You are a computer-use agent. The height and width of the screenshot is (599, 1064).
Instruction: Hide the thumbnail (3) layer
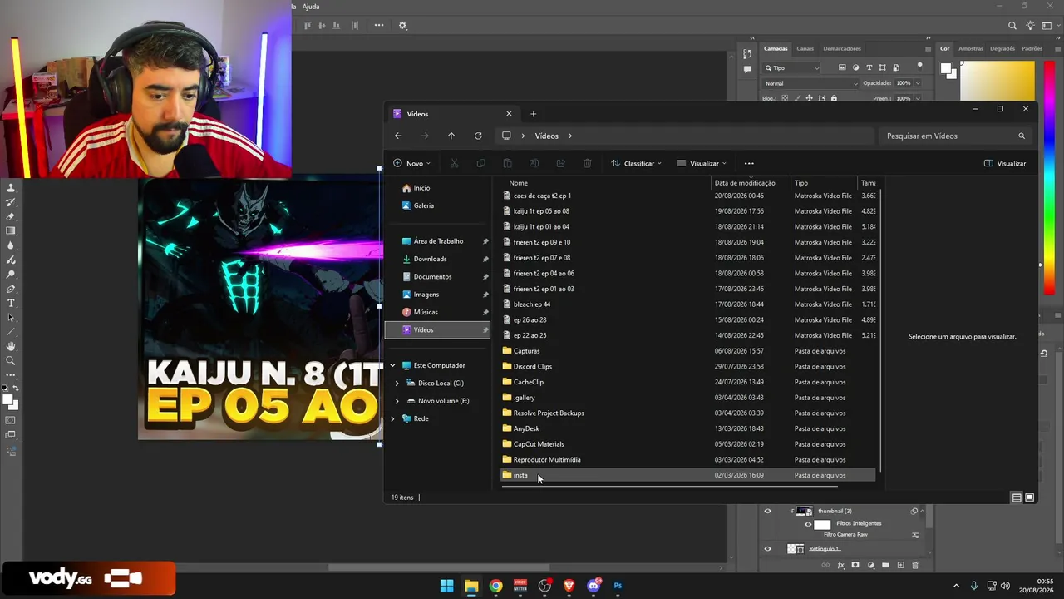(x=767, y=512)
